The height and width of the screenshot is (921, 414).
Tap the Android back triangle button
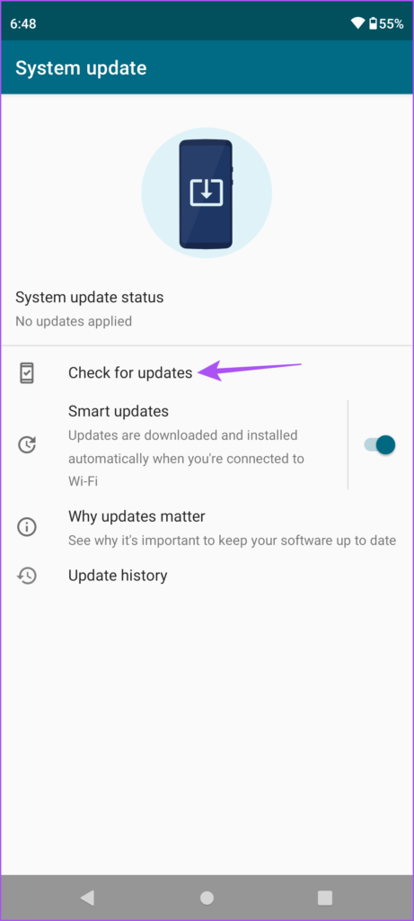tap(87, 897)
